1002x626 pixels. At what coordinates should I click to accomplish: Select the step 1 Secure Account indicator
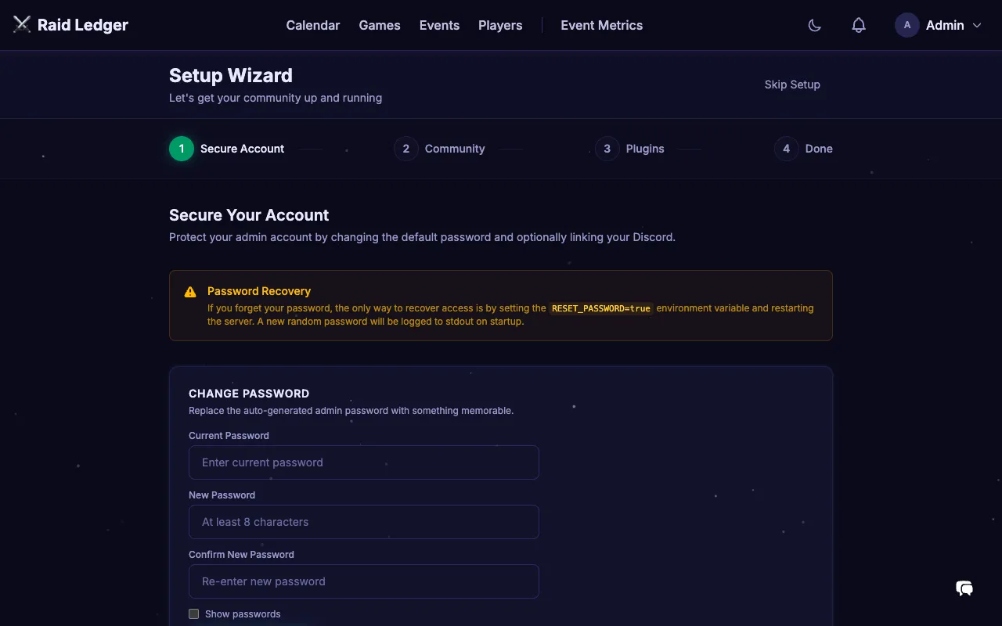[x=181, y=148]
